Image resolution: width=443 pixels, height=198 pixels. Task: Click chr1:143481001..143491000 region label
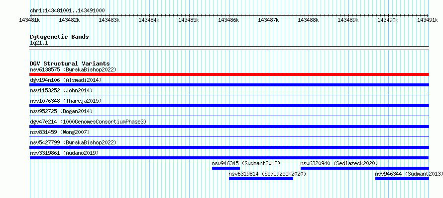[67, 11]
